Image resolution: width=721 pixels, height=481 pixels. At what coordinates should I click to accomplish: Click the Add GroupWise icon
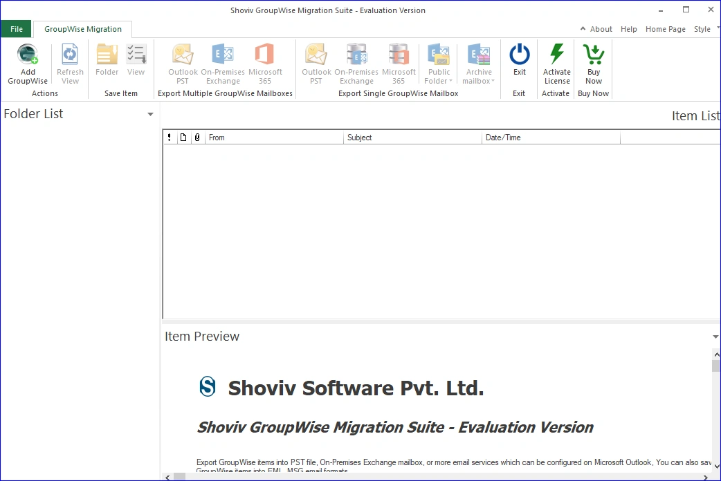28,54
